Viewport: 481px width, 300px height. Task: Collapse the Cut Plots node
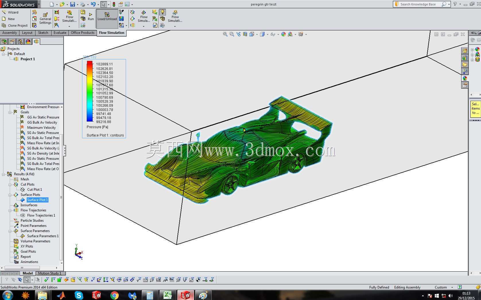coord(10,184)
